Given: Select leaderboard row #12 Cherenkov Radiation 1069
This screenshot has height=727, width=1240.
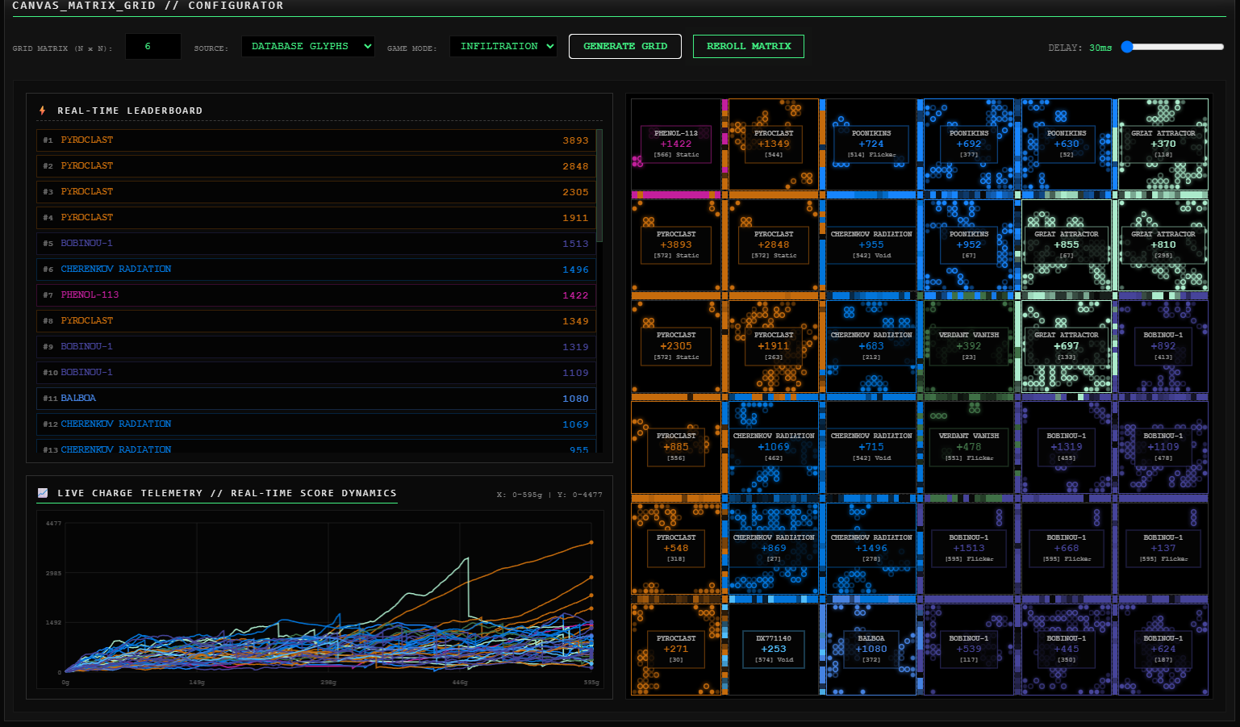Looking at the screenshot, I should [x=316, y=424].
